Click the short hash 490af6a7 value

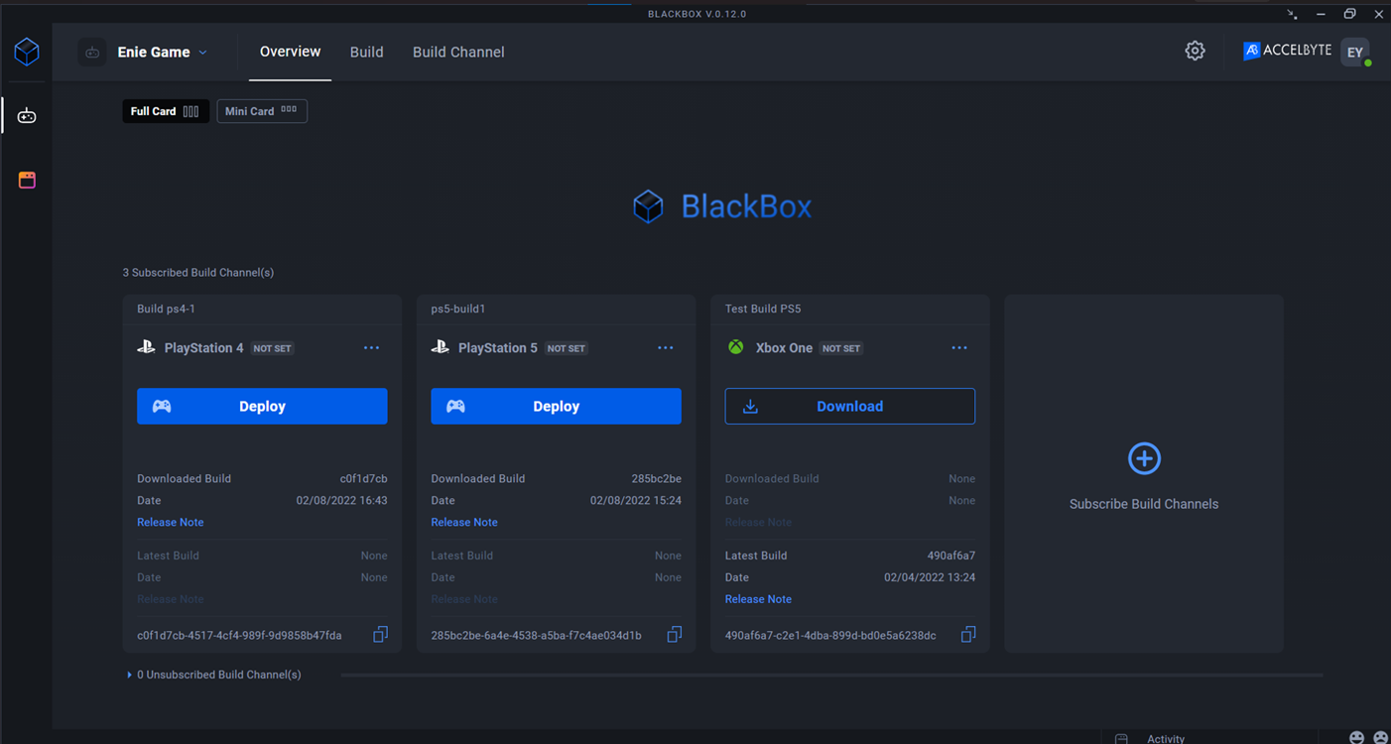coord(950,556)
